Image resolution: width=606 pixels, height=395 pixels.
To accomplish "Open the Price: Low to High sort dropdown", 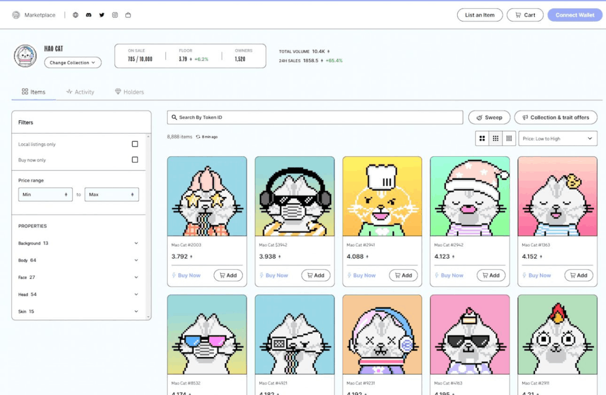I will [x=558, y=138].
